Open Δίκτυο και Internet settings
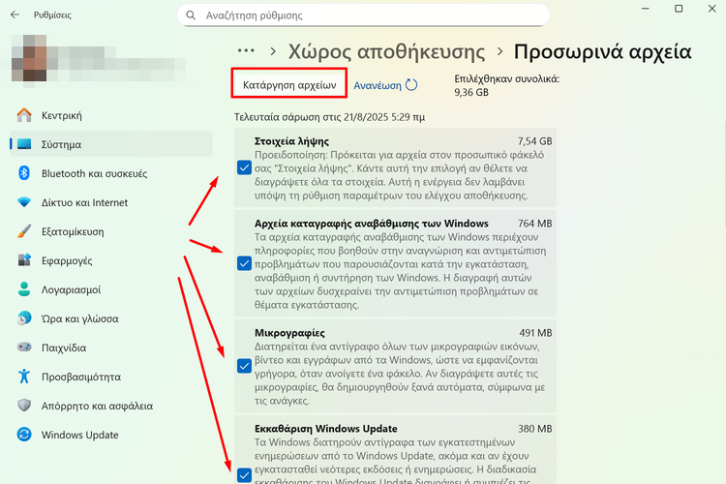 tap(111, 202)
